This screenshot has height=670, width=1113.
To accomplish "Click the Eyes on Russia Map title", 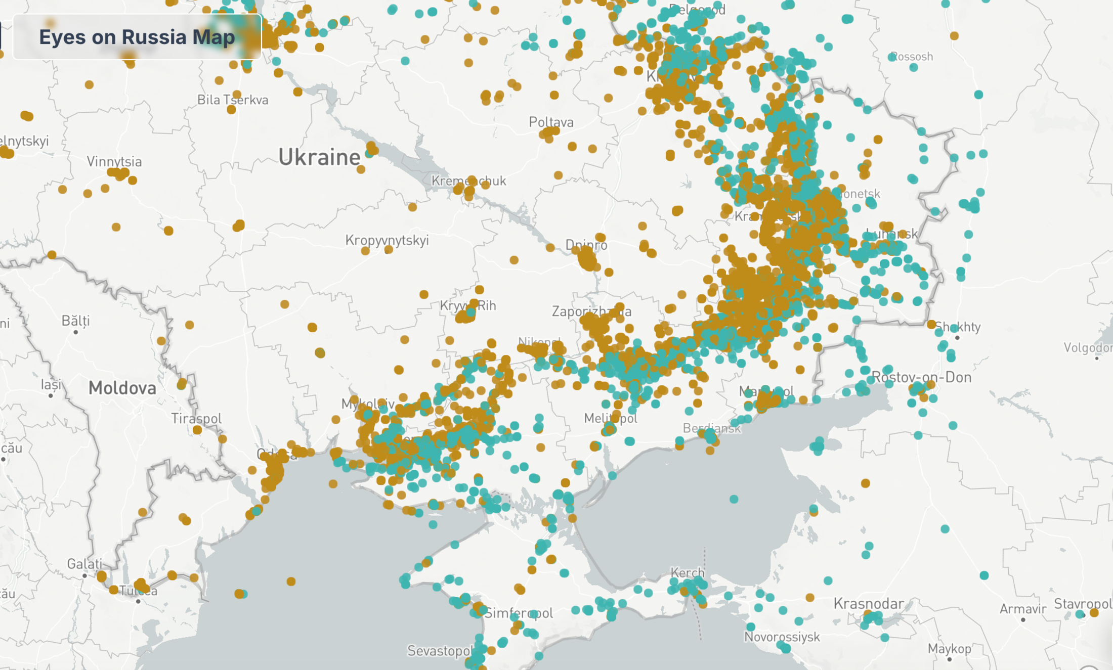I will click(137, 37).
